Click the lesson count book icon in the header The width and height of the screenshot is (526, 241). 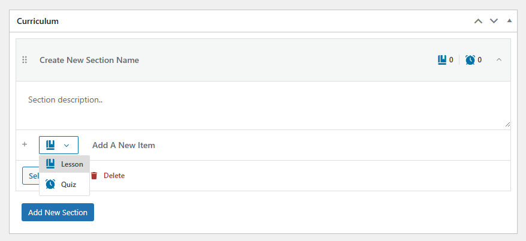click(442, 60)
